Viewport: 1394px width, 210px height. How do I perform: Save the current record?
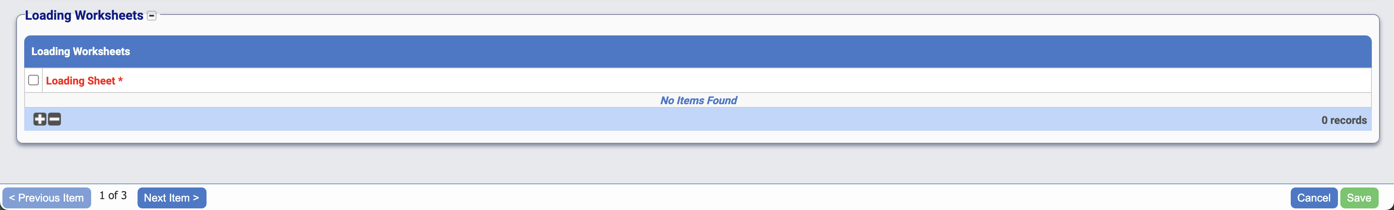(x=1359, y=198)
